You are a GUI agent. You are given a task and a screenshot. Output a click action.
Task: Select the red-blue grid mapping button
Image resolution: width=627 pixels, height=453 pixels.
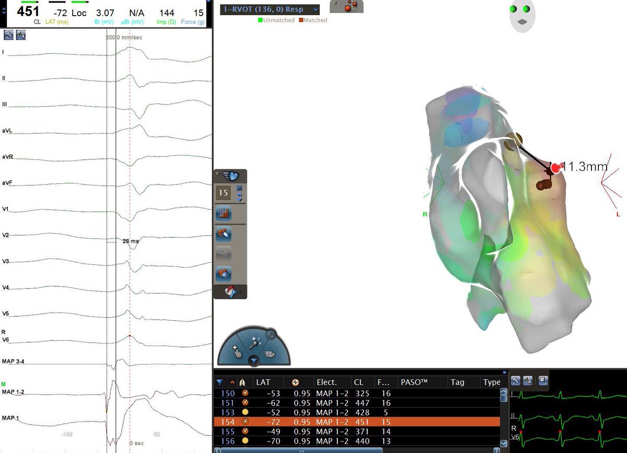point(224,213)
